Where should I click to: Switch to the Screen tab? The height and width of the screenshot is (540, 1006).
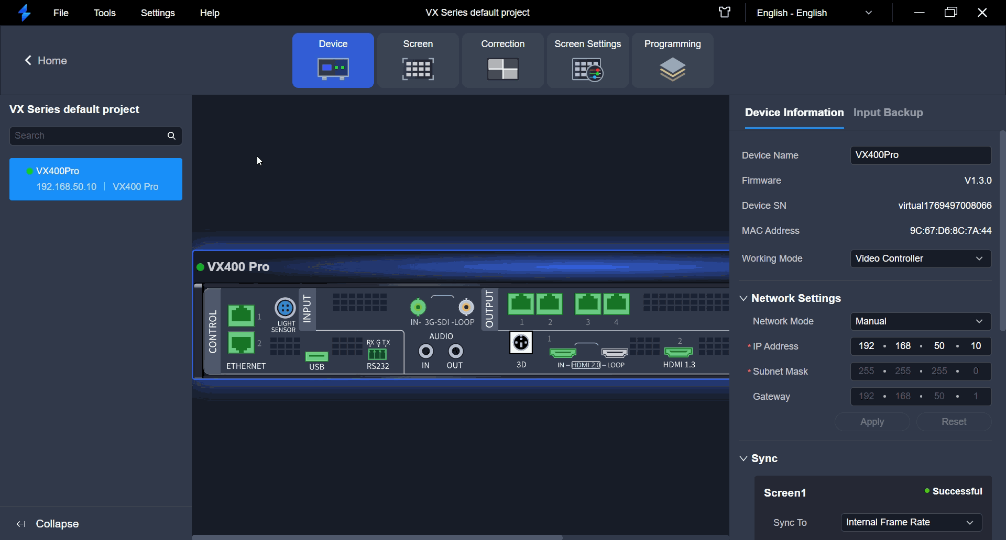click(x=418, y=60)
